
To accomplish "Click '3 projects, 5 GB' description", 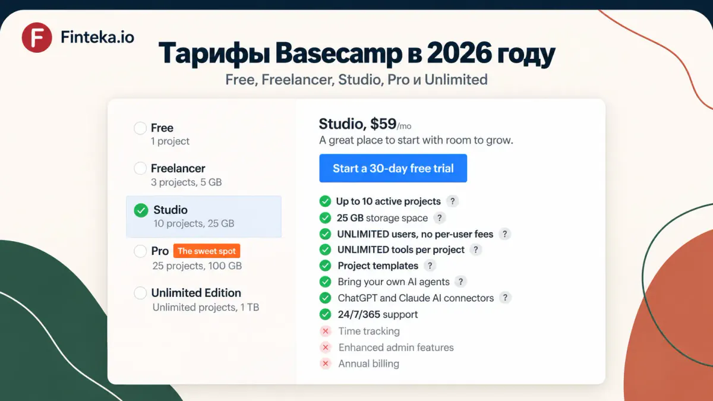I will point(187,182).
